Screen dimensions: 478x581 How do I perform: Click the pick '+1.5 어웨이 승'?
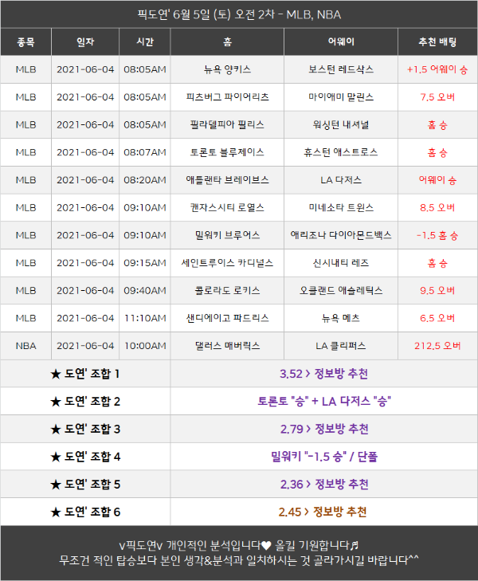(437, 69)
